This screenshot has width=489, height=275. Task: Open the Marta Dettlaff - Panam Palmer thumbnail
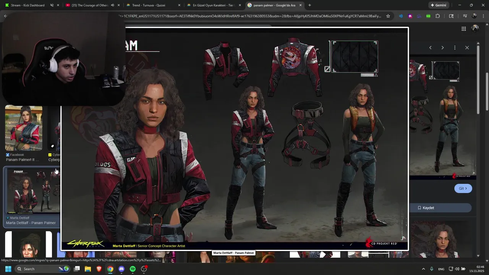click(32, 190)
